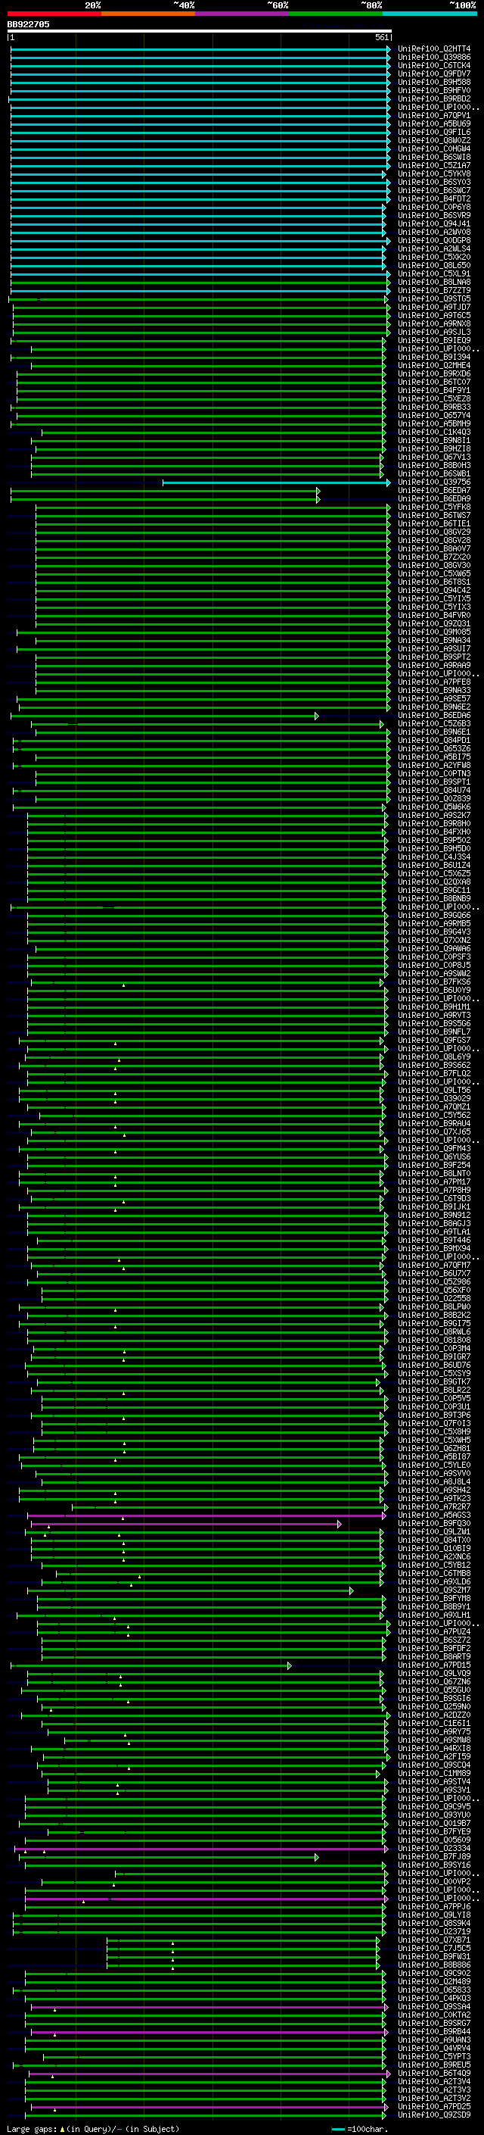
Task: Click hit label UniRef100_B6EDA6
Action: 433,716
